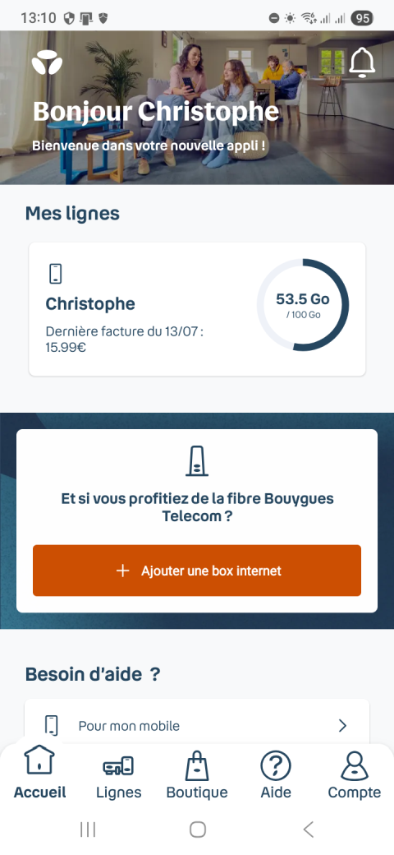Tap the devices icon for Lignes

coord(118,766)
